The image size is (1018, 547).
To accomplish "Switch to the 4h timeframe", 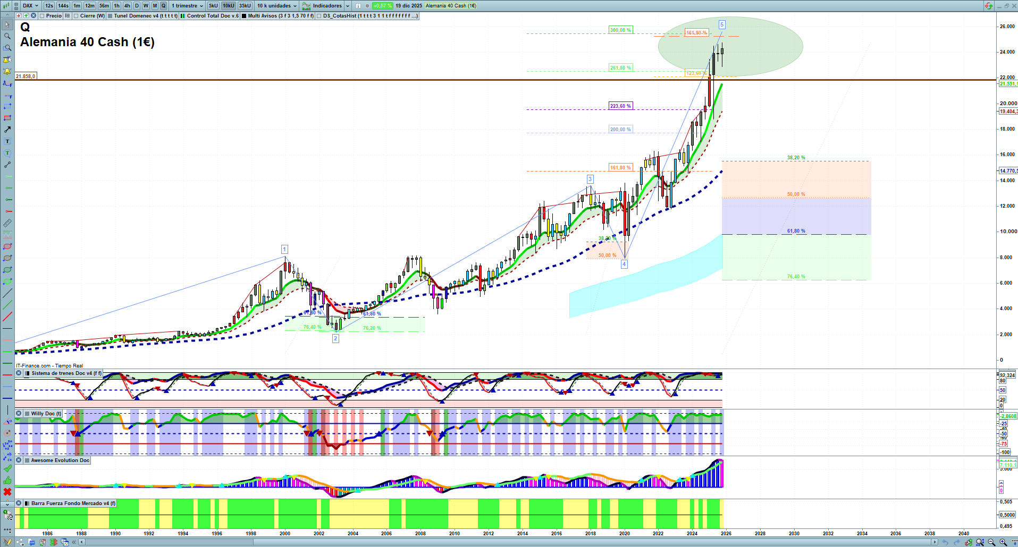I will pyautogui.click(x=127, y=6).
